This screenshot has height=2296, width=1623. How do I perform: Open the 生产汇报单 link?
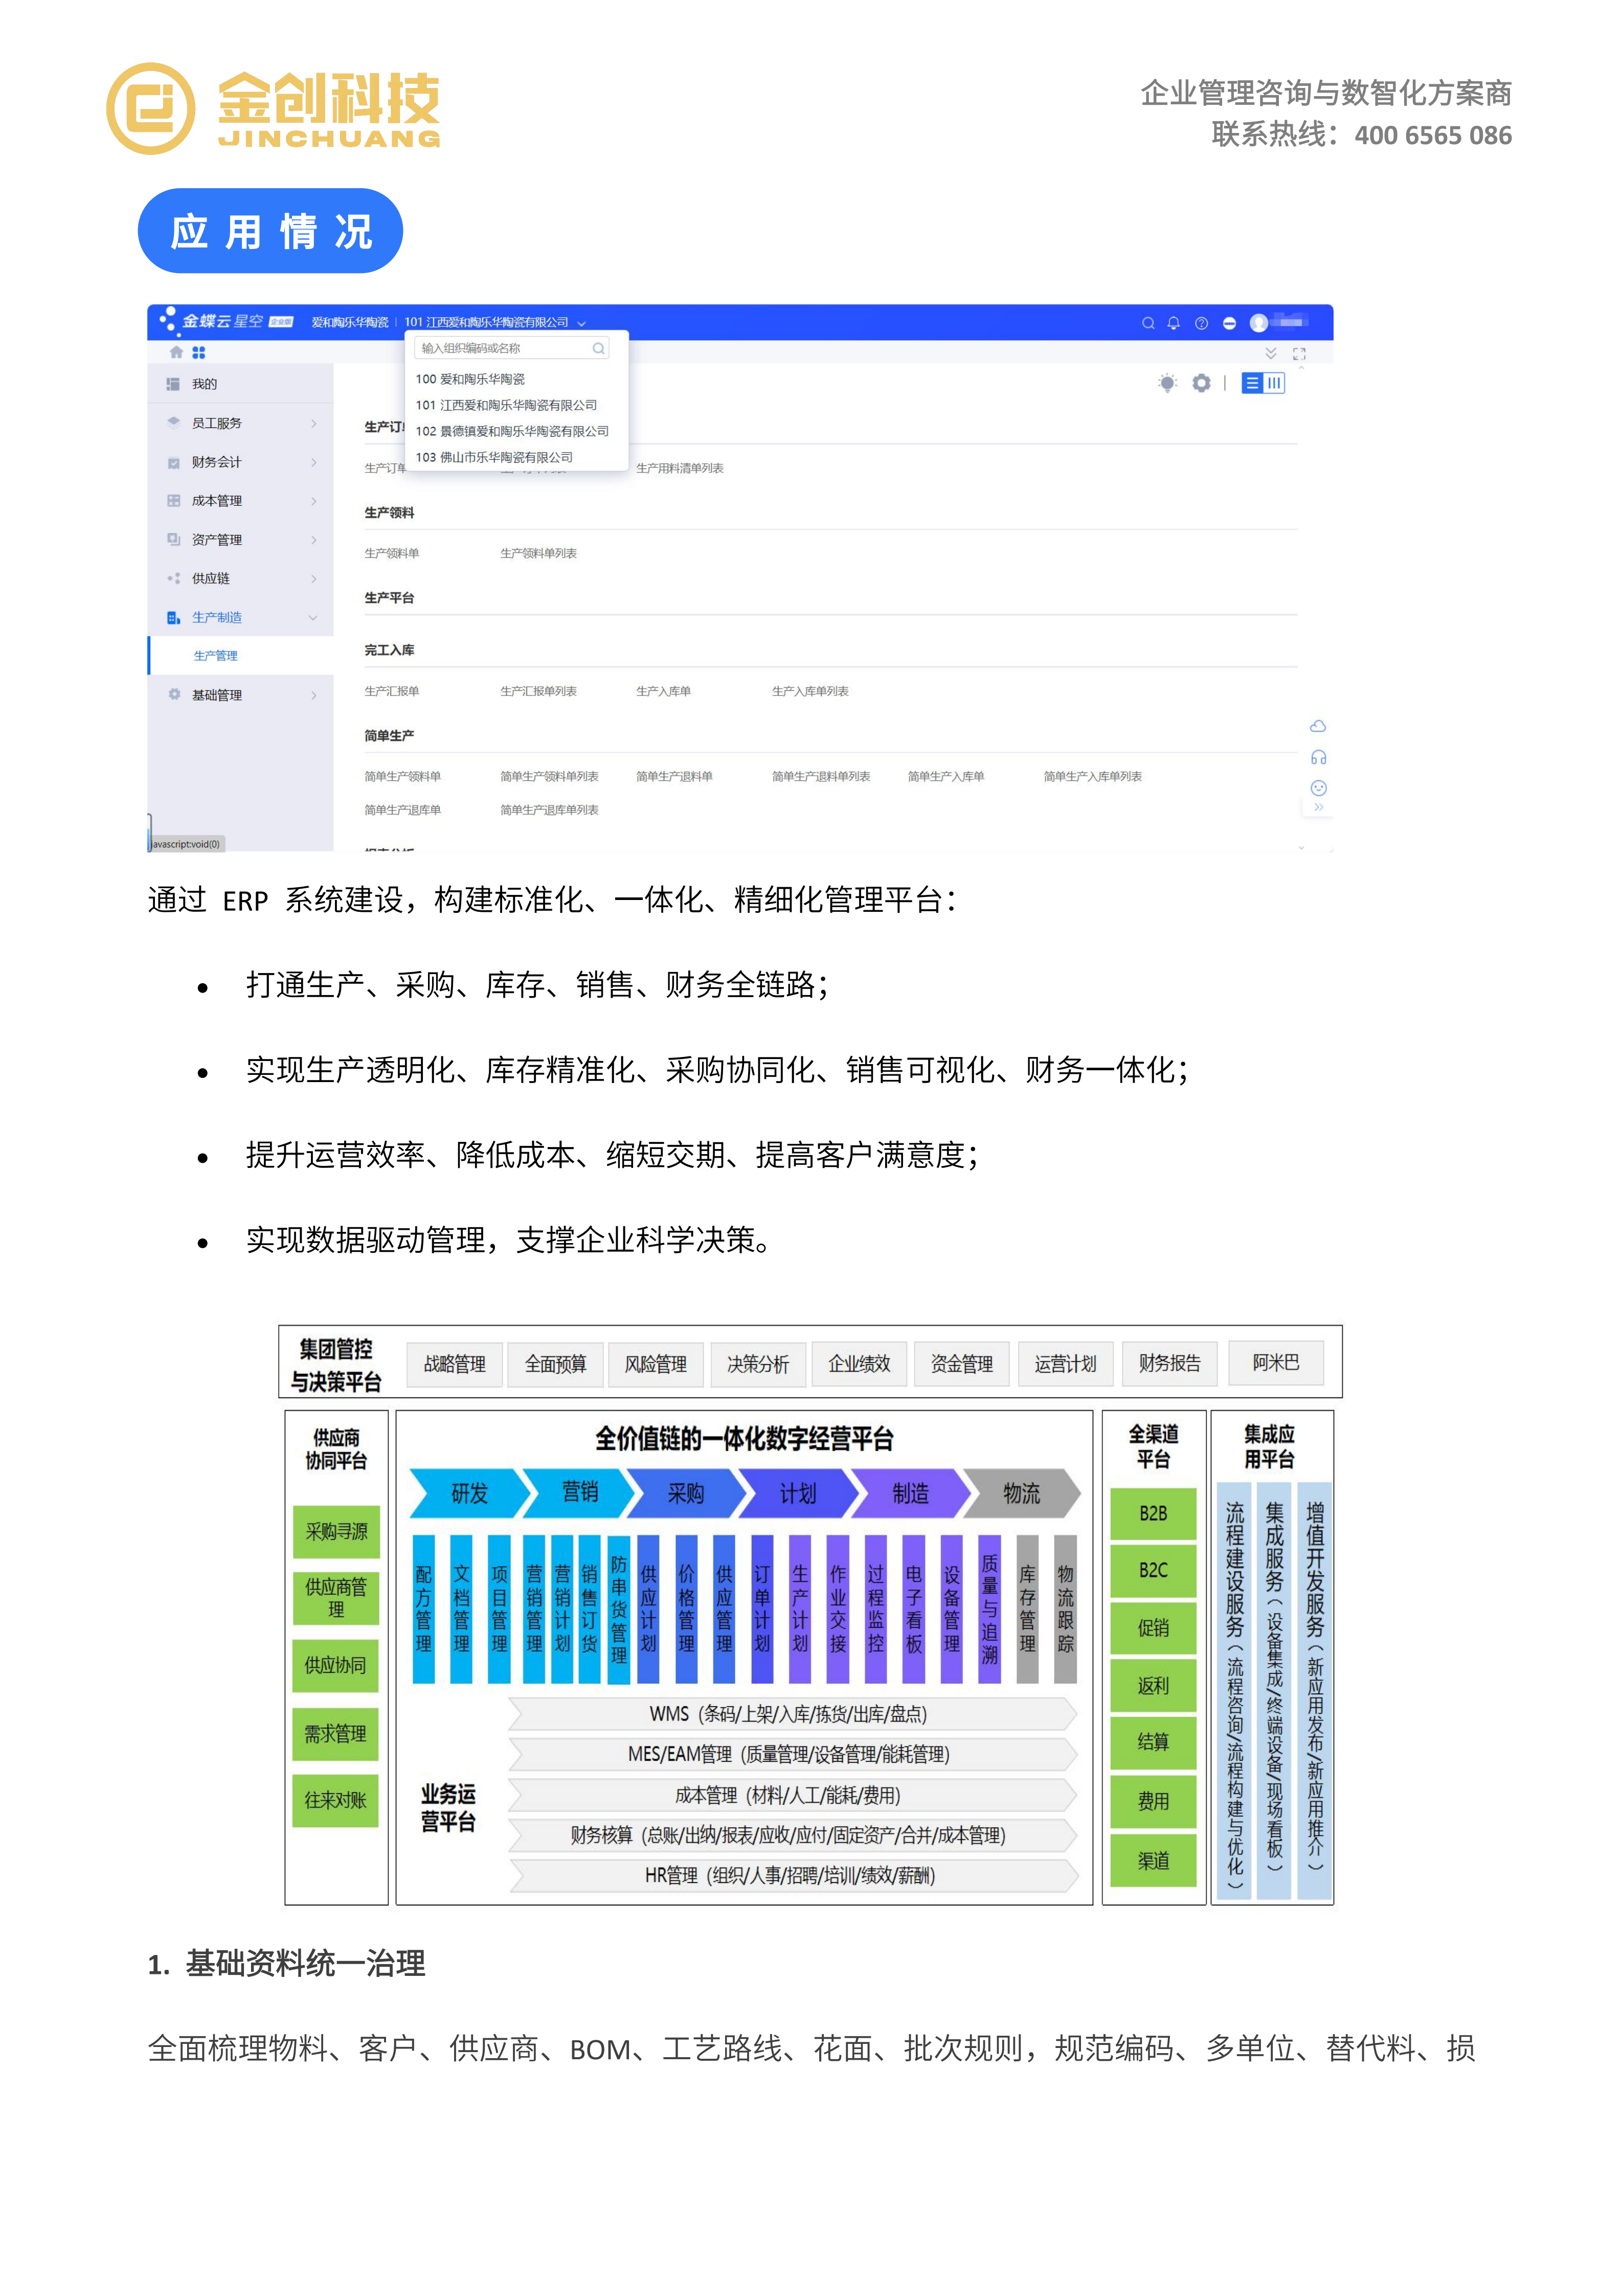click(392, 691)
